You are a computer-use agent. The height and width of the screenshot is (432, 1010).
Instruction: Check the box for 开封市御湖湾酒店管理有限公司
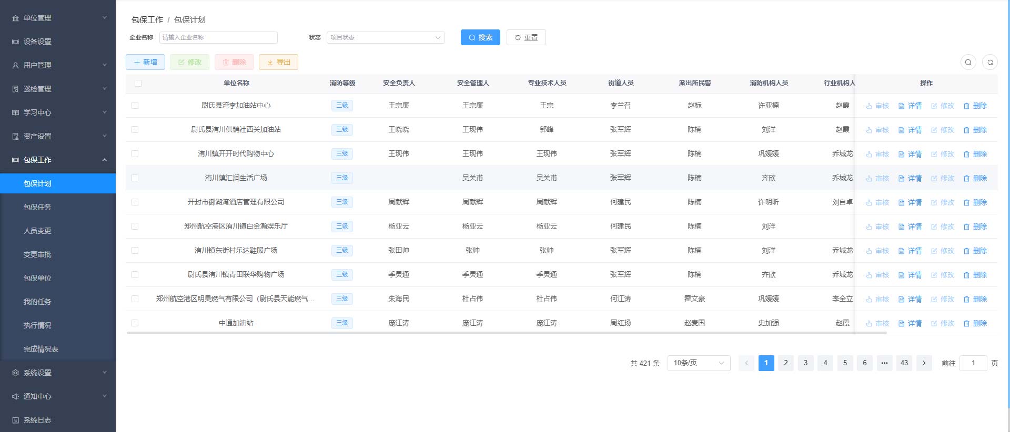135,202
